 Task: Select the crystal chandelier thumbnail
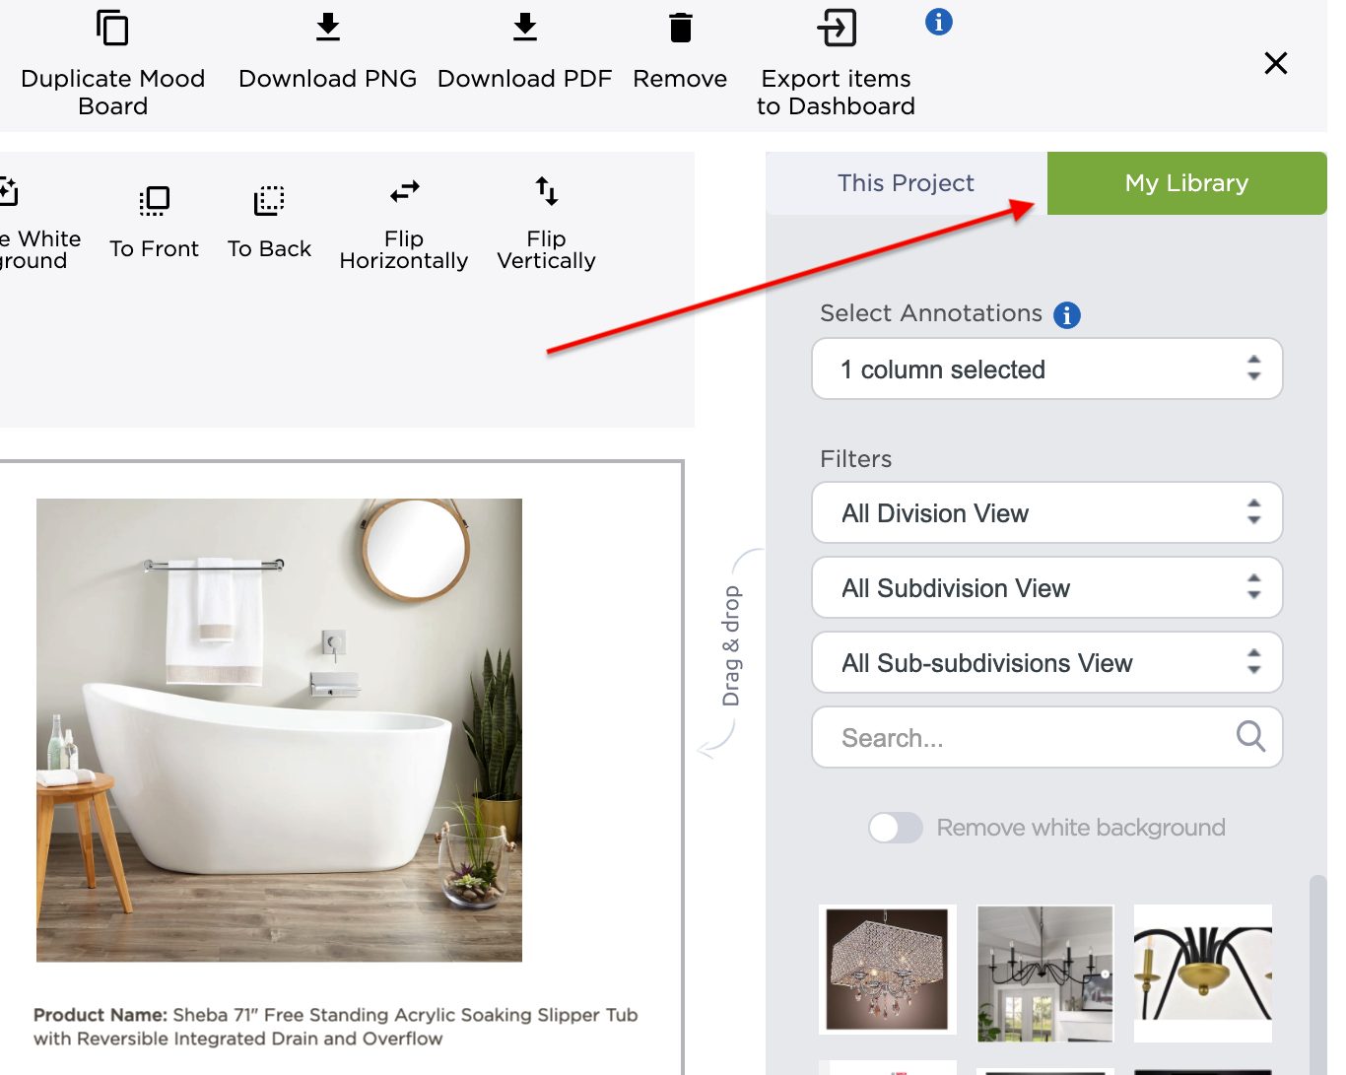pyautogui.click(x=888, y=970)
